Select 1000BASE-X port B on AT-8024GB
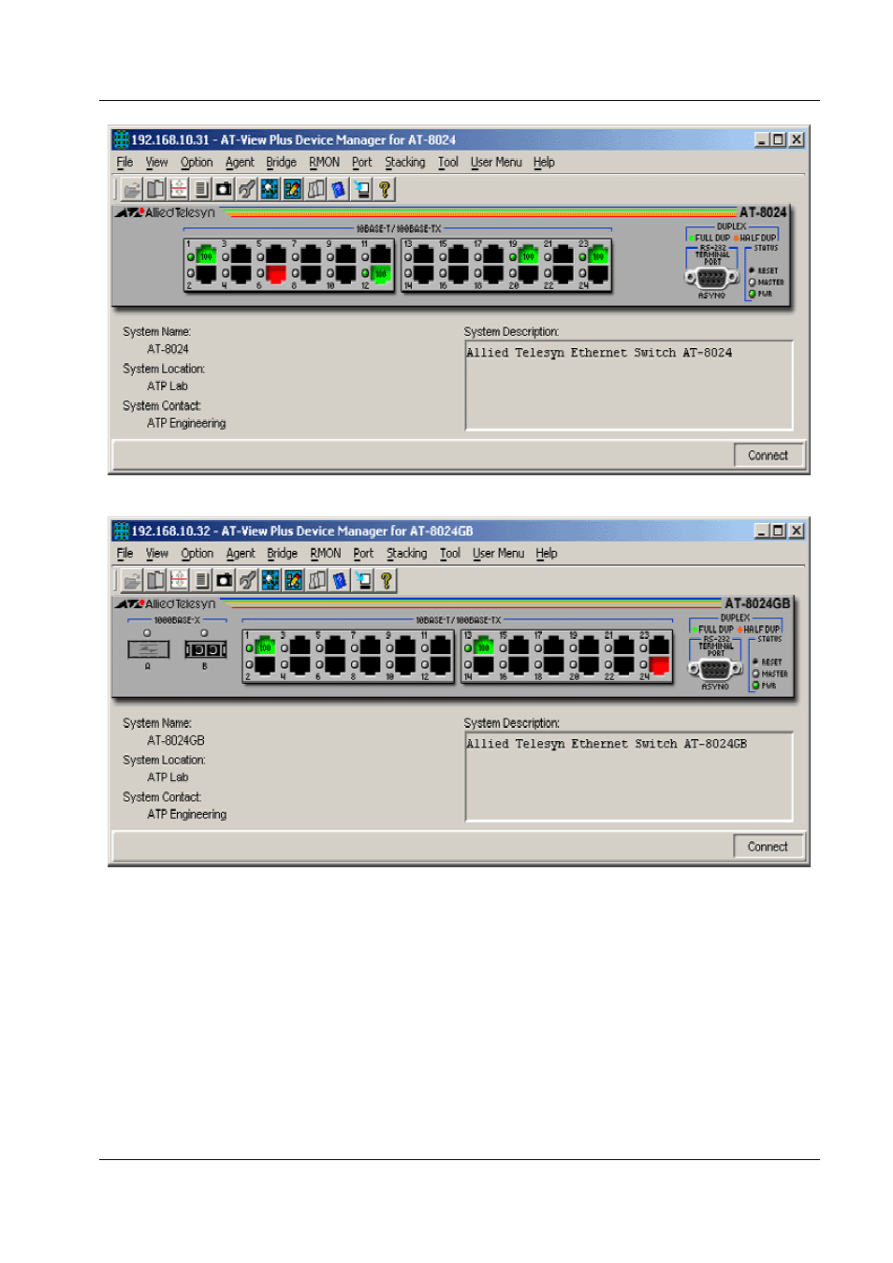This screenshot has height=1263, width=893. click(205, 649)
